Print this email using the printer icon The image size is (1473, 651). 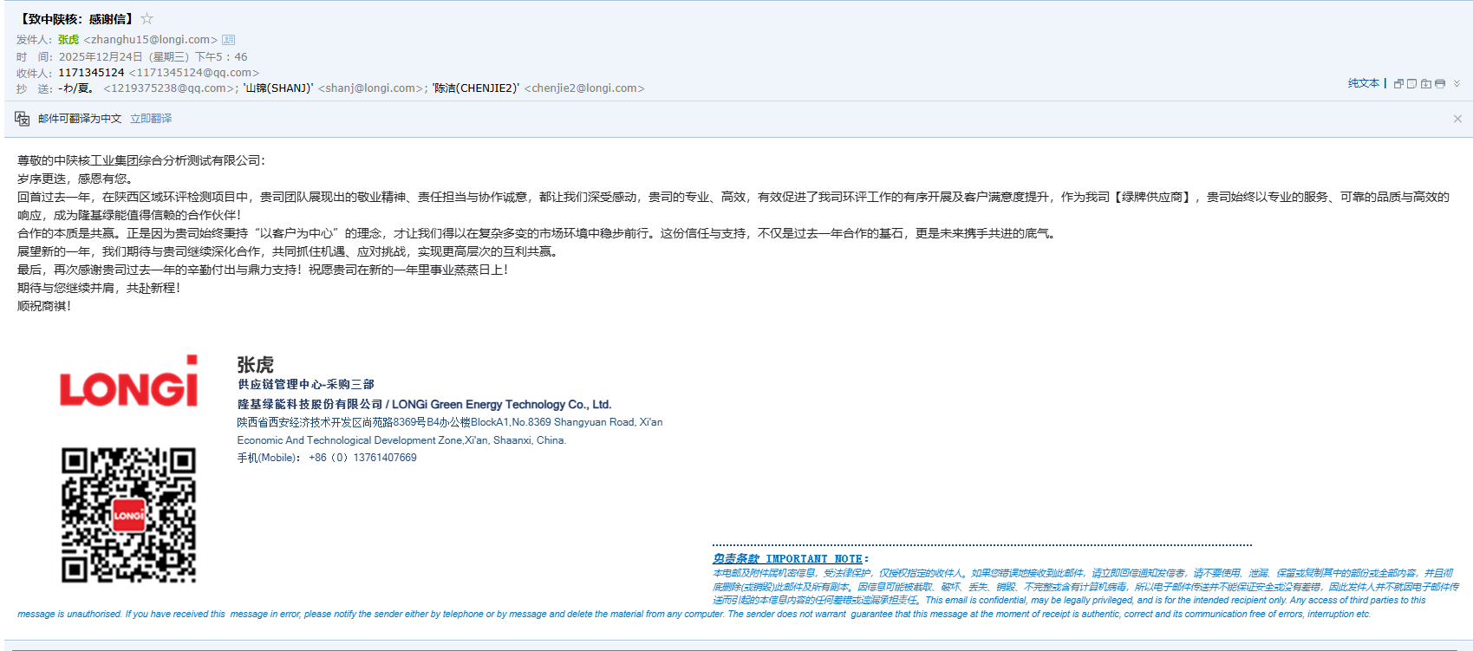pyautogui.click(x=1440, y=83)
